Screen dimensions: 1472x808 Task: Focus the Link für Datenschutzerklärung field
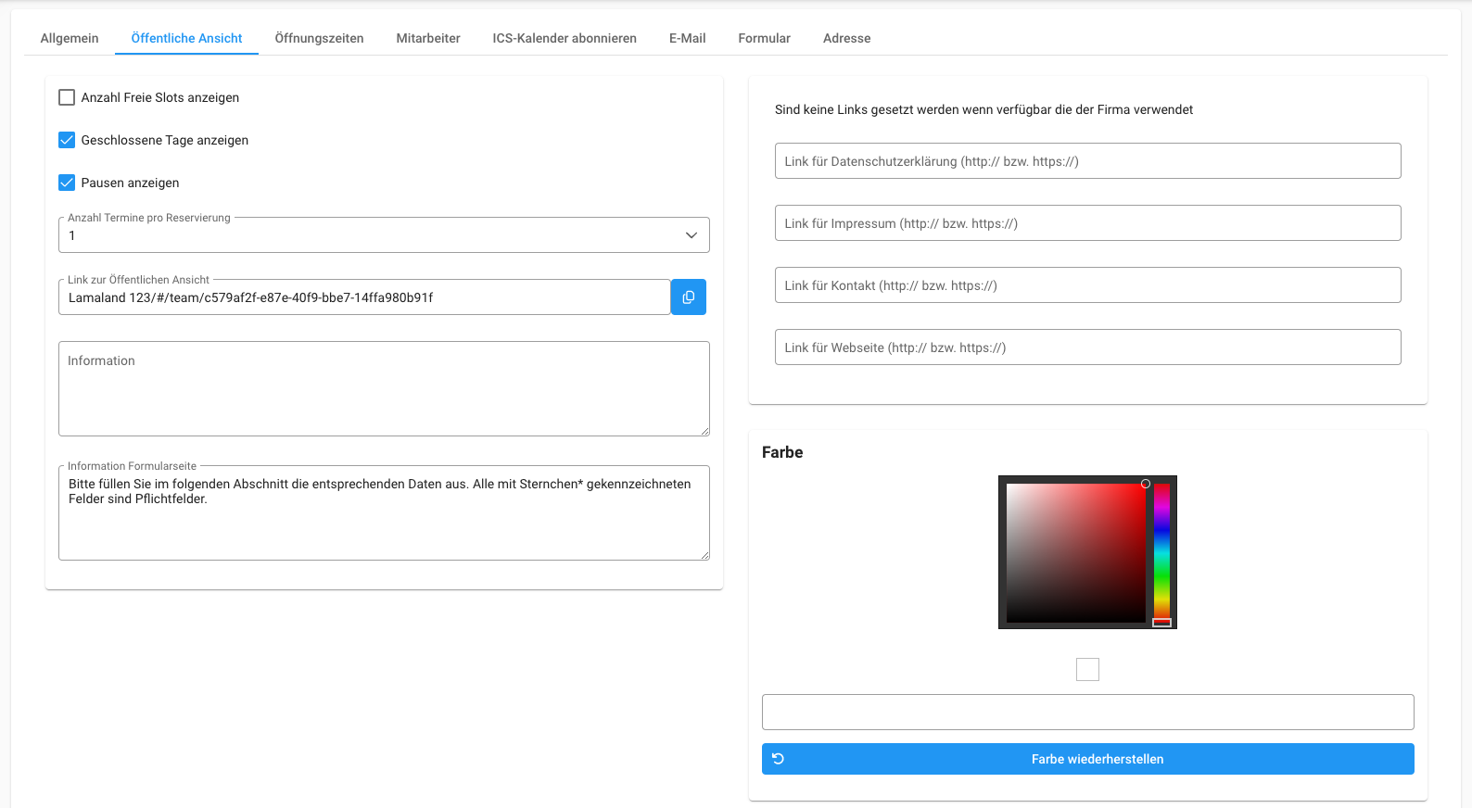click(1087, 161)
